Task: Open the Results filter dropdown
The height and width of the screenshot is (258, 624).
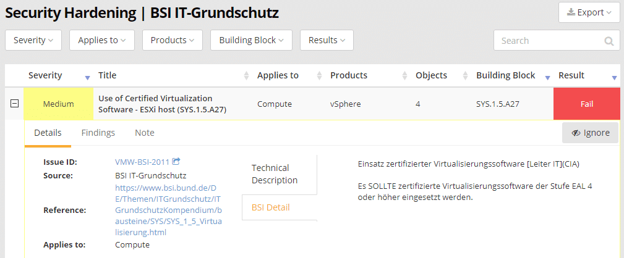Action: click(x=327, y=40)
